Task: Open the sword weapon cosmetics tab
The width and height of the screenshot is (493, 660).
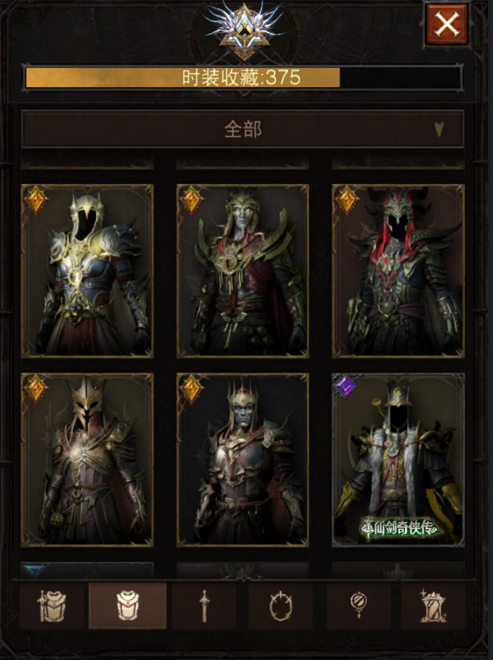Action: (x=204, y=606)
